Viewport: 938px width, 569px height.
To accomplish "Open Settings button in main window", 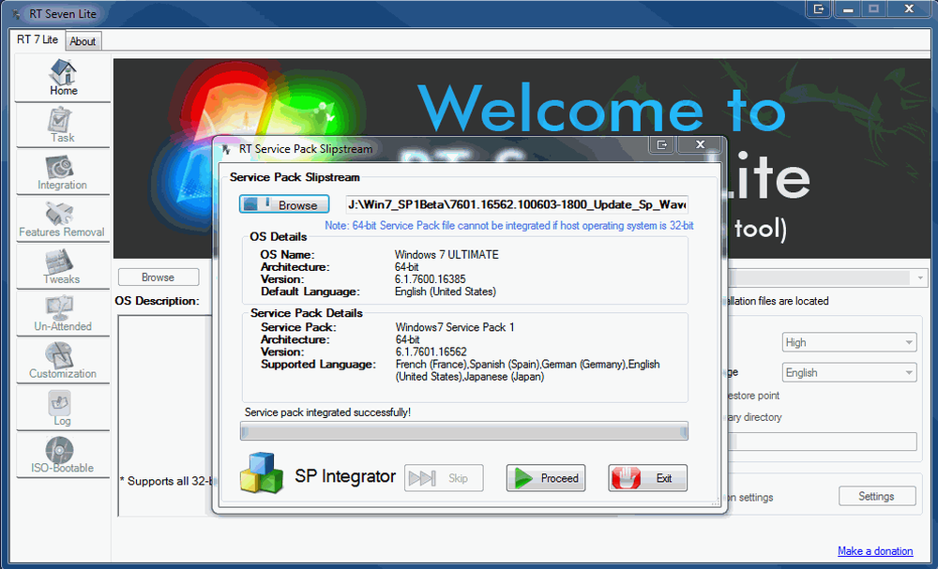I will (x=875, y=497).
